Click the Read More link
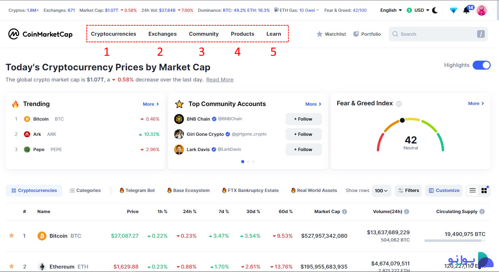The image size is (499, 272). click(x=220, y=80)
